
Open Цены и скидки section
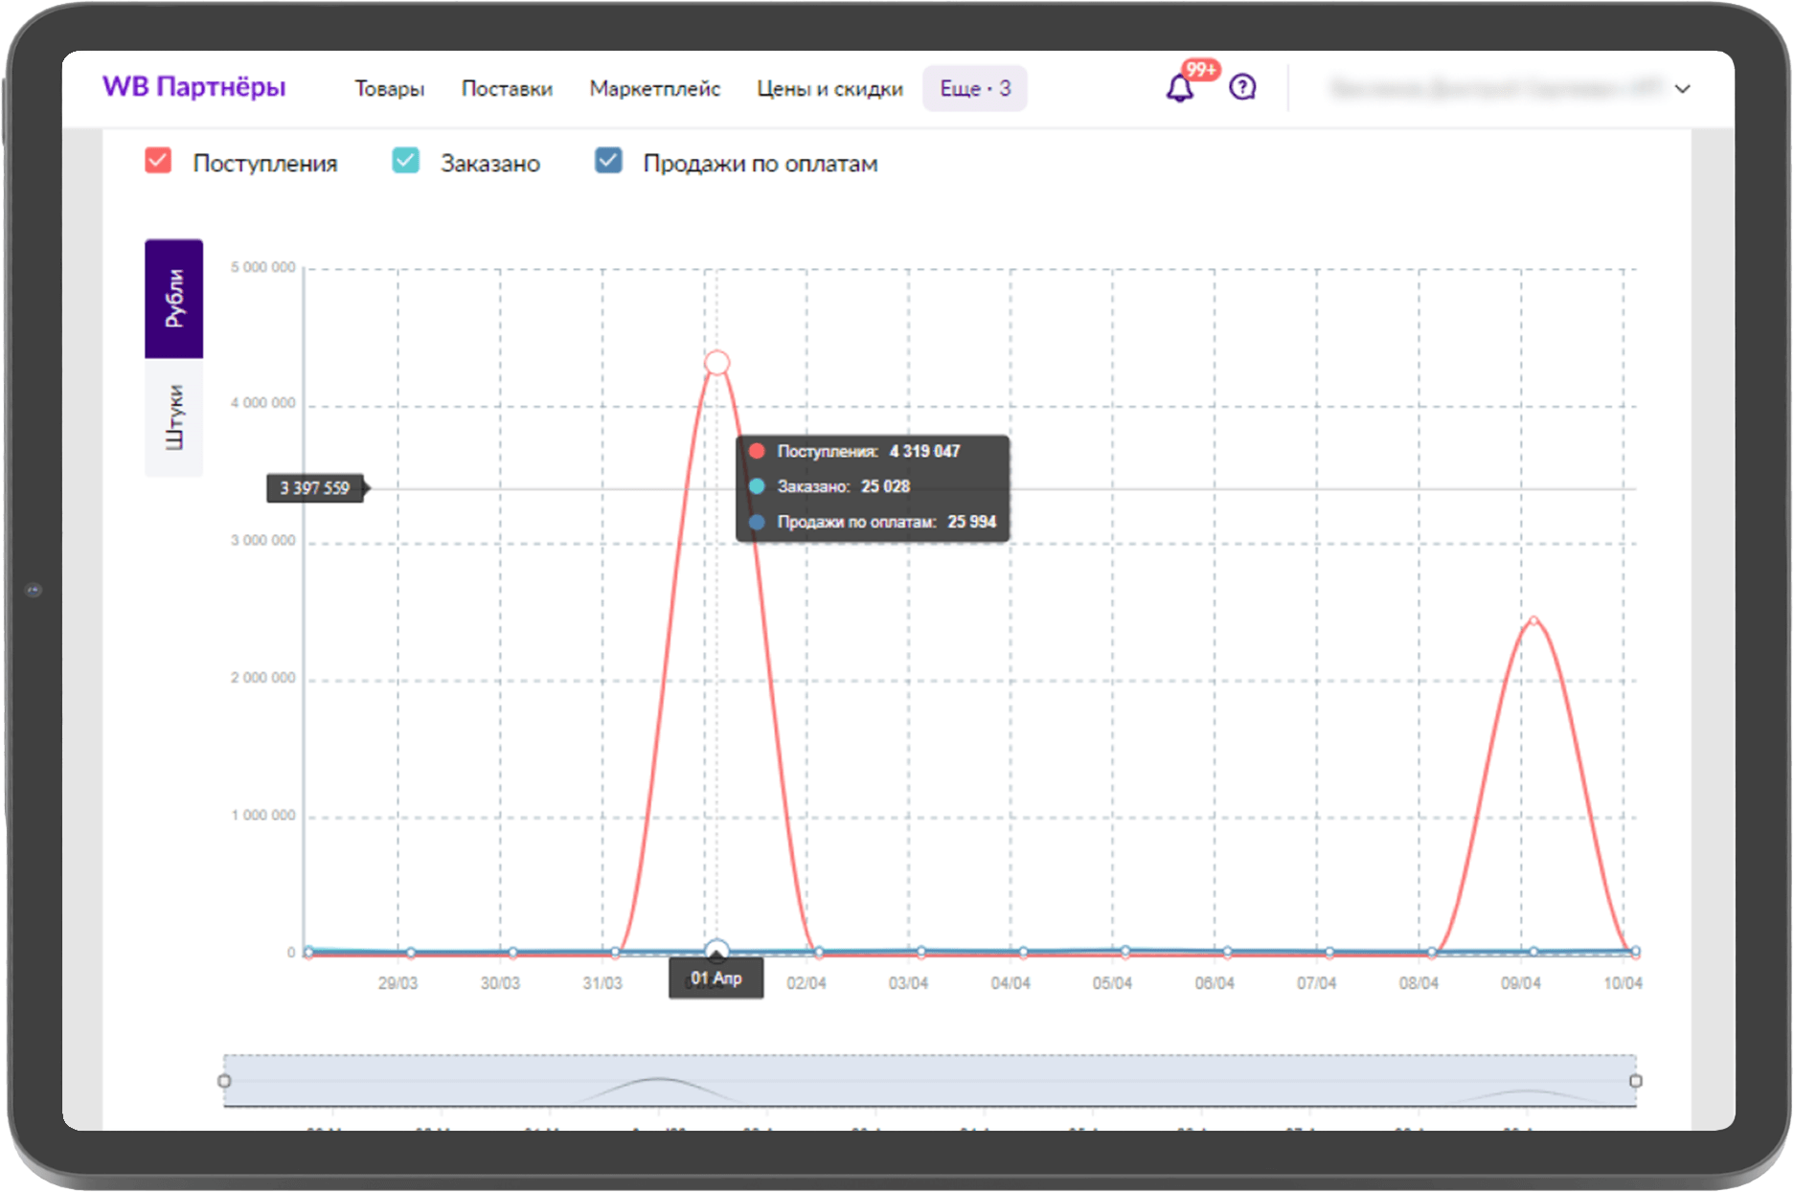pos(829,89)
